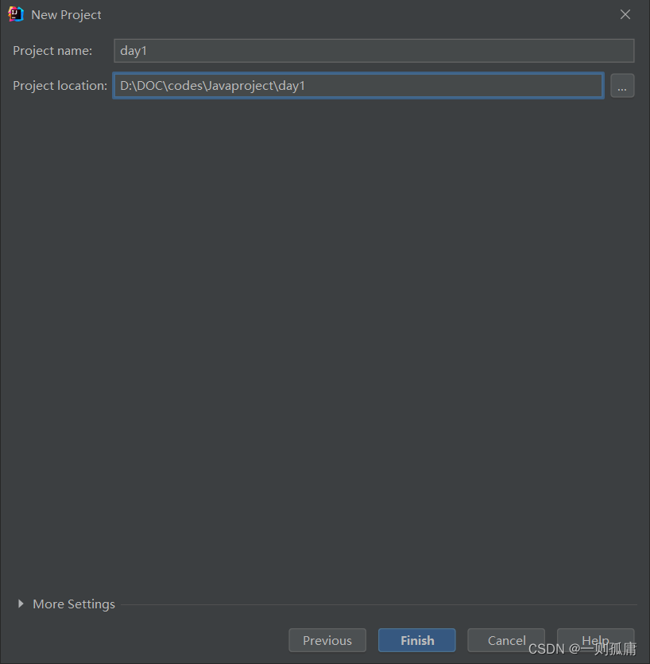The height and width of the screenshot is (664, 650).
Task: Click Previous to return to prior step
Action: [327, 640]
